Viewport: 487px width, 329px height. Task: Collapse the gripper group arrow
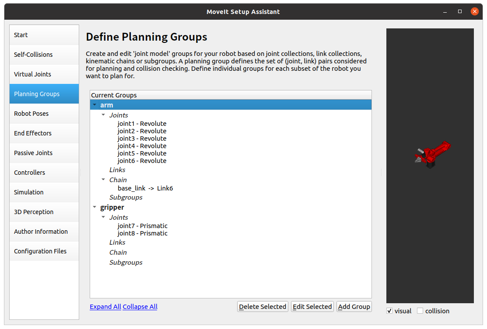pos(95,207)
